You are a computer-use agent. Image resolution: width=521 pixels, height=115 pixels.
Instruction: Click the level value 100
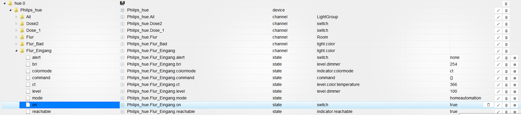coord(454,91)
